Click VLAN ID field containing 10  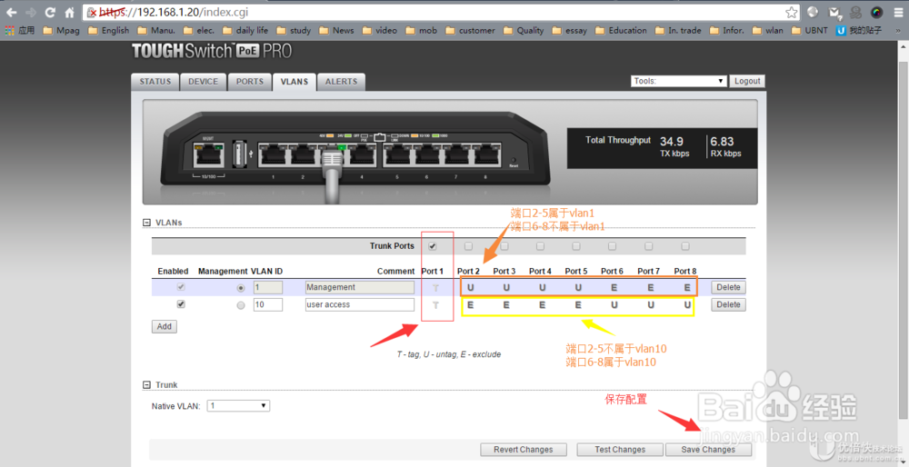click(268, 304)
